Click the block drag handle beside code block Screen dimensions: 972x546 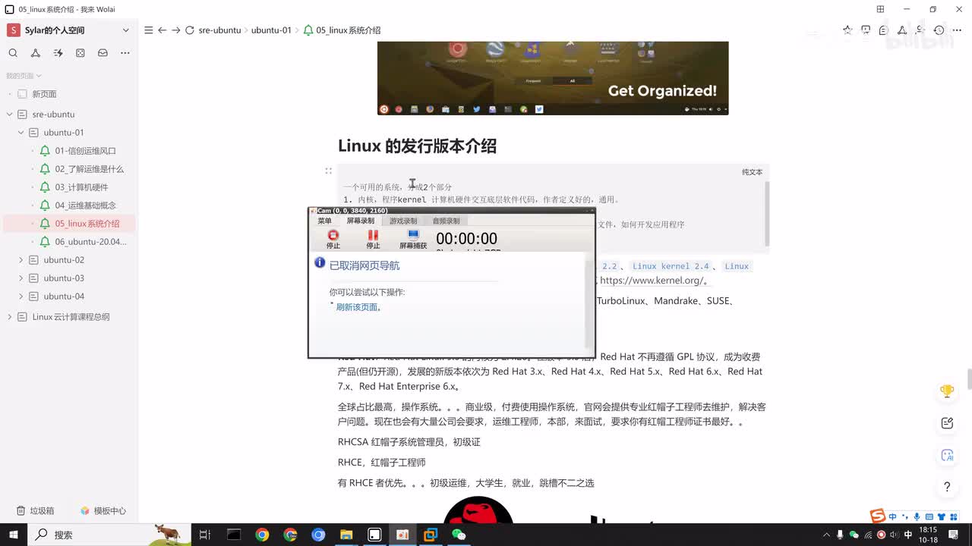(x=328, y=171)
